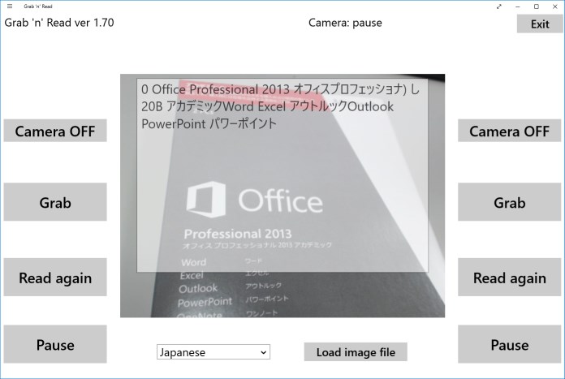Close the Grab 'n' Read window
565x379 pixels.
point(555,6)
